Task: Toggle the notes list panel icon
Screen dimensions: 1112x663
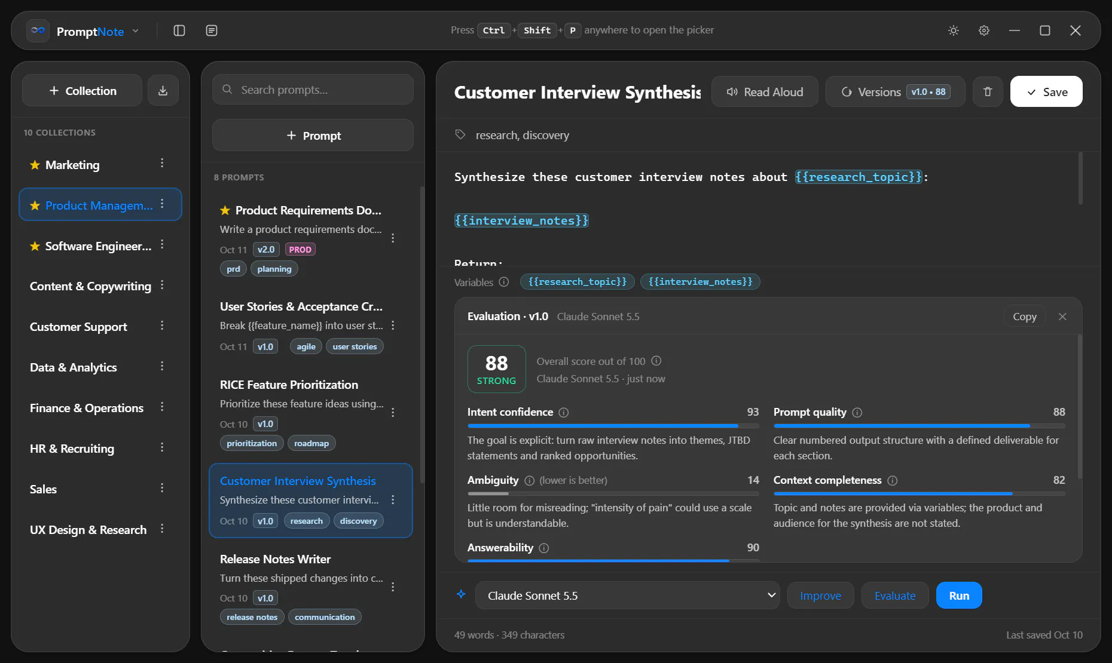Action: click(x=211, y=30)
